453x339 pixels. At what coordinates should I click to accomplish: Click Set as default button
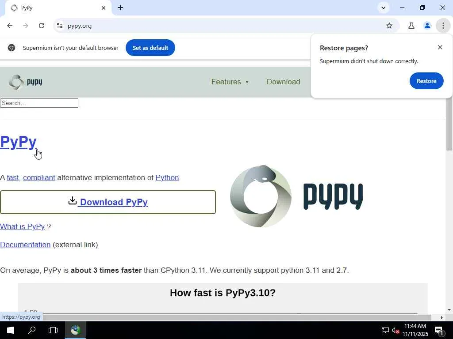pyautogui.click(x=150, y=48)
